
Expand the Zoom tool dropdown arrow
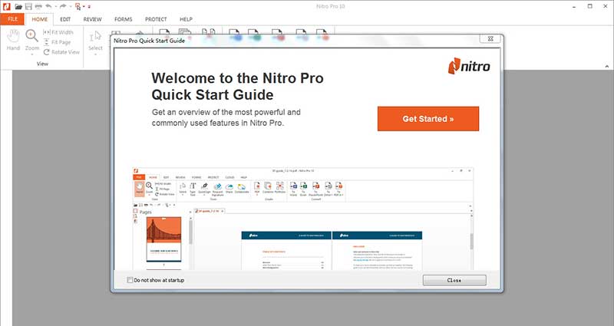[x=32, y=54]
